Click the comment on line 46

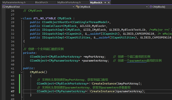click(84, 88)
